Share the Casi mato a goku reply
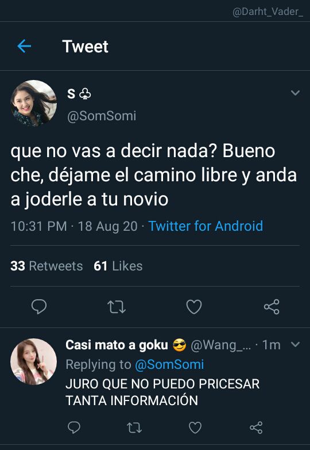 (256, 428)
